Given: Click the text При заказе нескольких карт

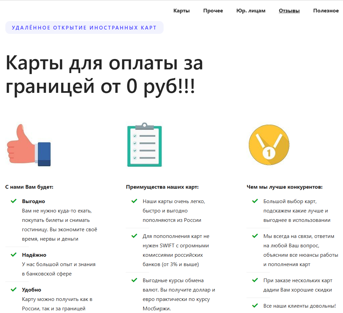Looking at the screenshot, I should click(x=298, y=285).
